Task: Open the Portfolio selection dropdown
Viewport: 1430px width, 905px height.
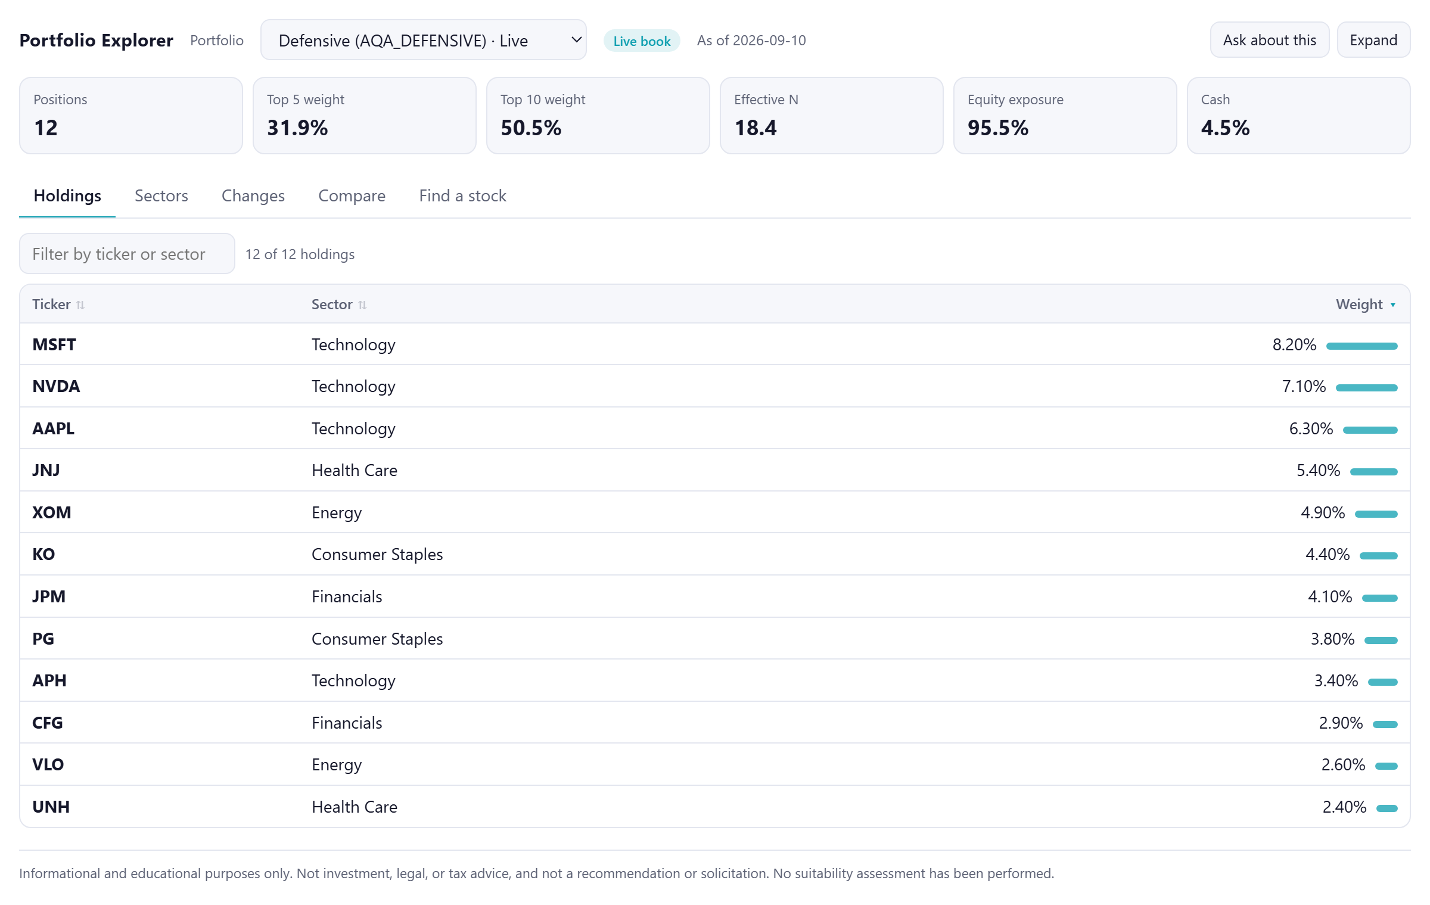Action: (423, 40)
